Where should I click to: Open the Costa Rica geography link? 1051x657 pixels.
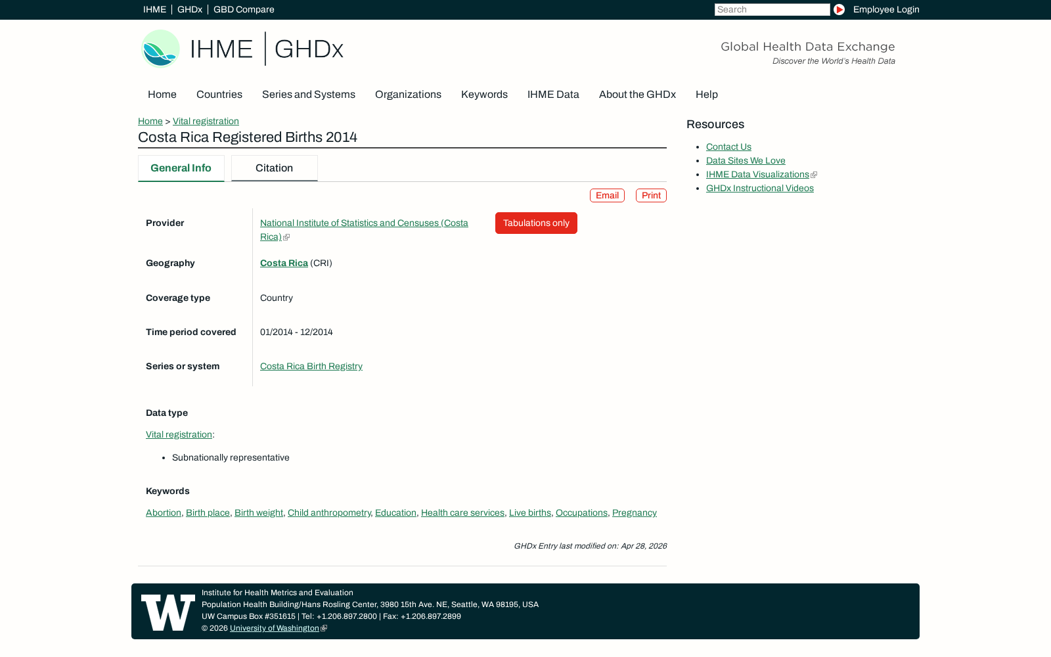[x=284, y=263]
